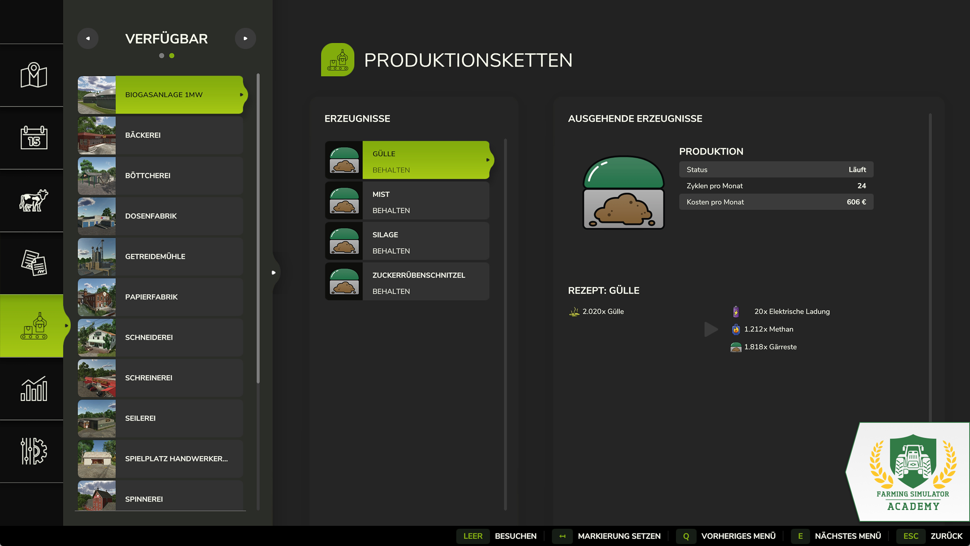Open the map icon in sidebar

(33, 75)
